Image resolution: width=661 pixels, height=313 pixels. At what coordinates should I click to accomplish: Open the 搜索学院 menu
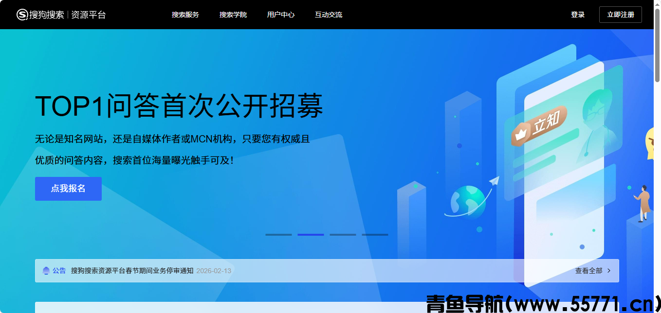coord(233,15)
